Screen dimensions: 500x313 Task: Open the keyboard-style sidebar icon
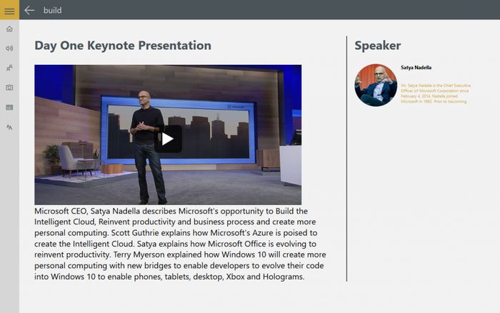(9, 107)
